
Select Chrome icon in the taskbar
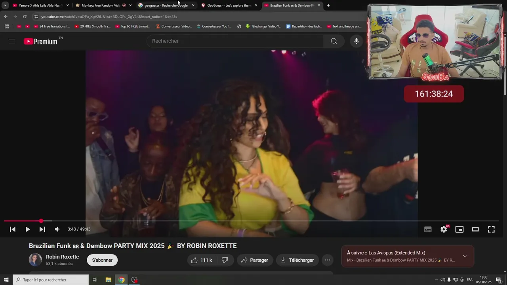(x=121, y=280)
